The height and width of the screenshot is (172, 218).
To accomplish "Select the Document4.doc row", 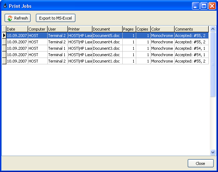I will point(106,42).
